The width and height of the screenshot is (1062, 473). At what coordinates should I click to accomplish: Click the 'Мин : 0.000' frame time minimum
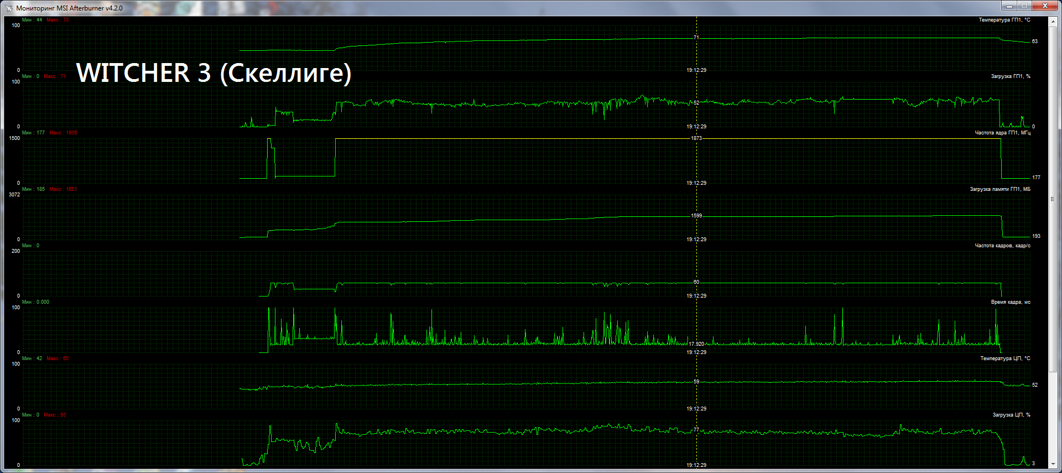click(36, 302)
